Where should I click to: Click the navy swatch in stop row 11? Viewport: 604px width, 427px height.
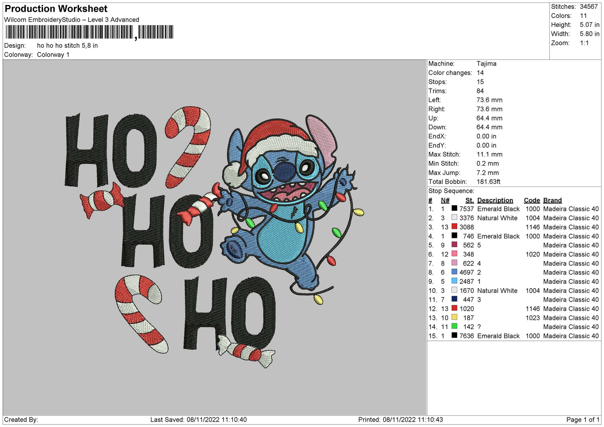click(x=454, y=299)
